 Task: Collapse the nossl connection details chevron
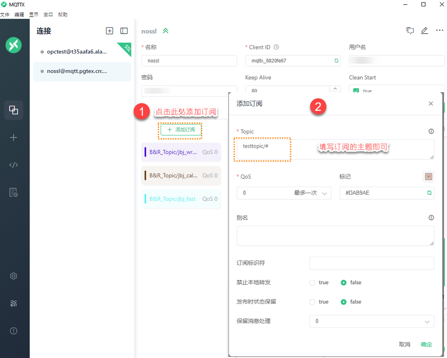tap(165, 31)
